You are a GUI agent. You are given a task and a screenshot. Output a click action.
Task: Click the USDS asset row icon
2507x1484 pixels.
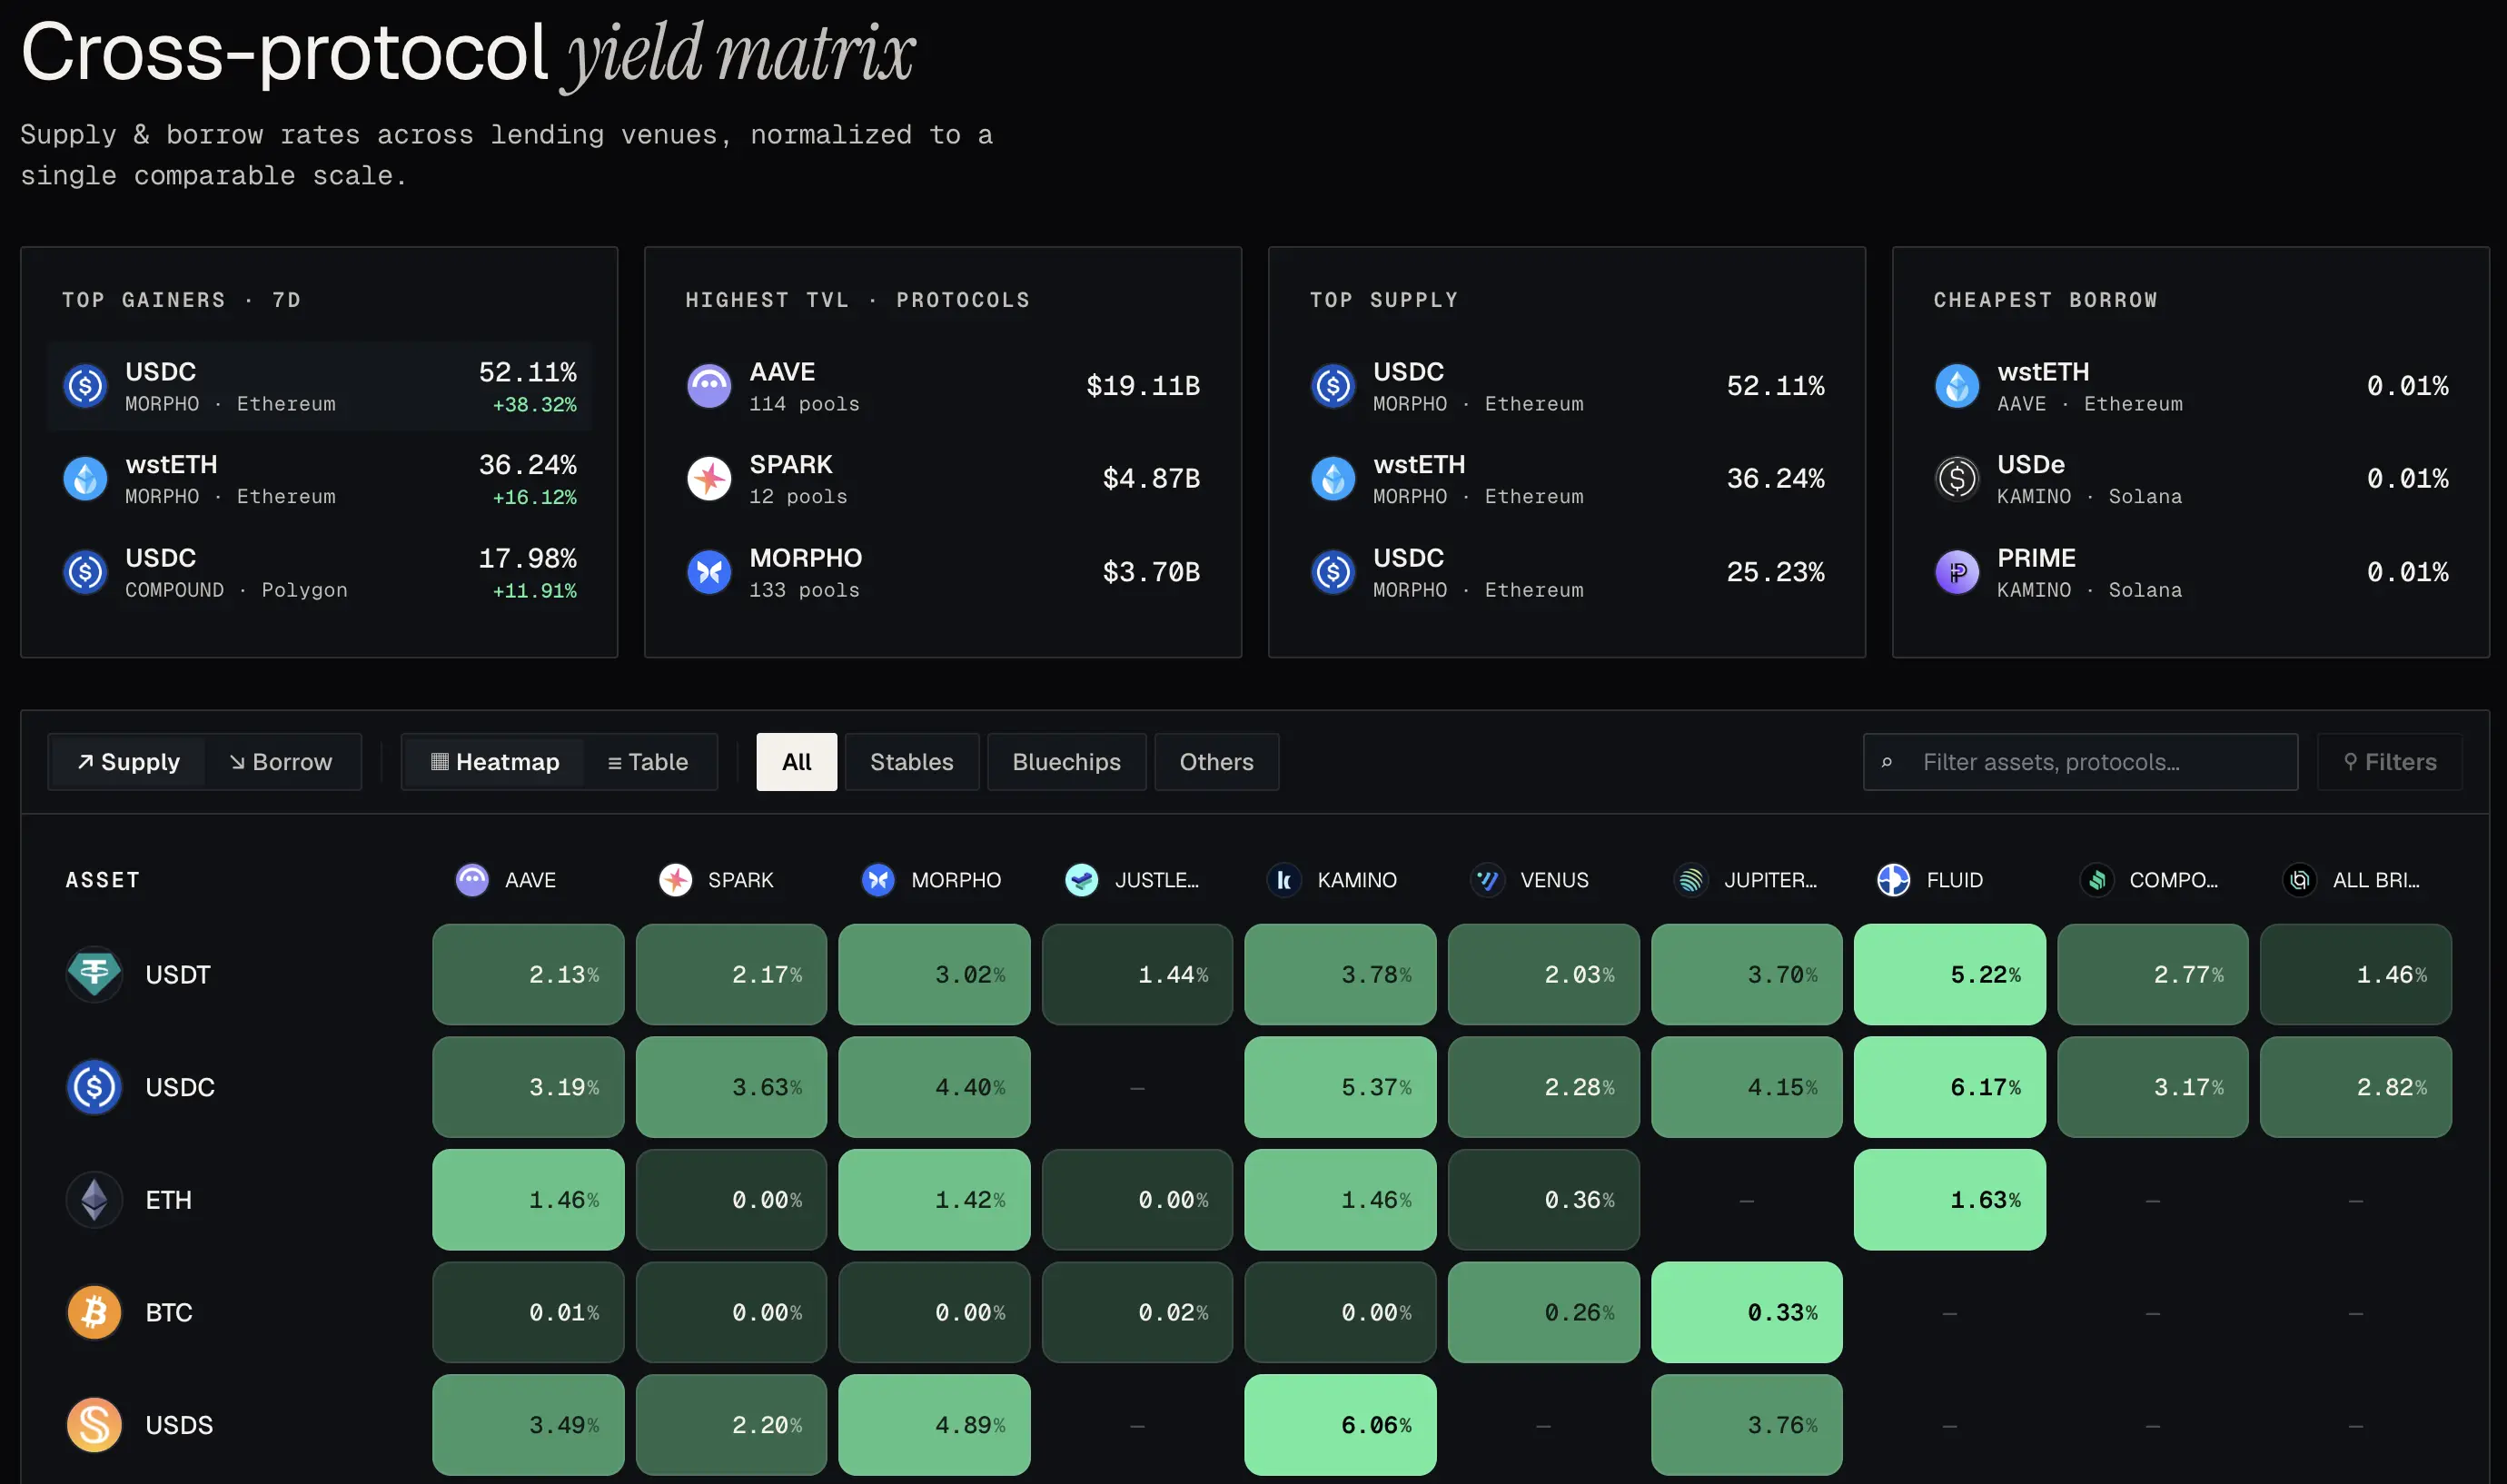pos(94,1425)
